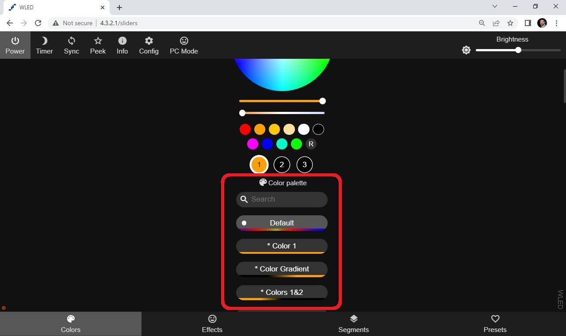This screenshot has width=566, height=336.
Task: Select color slot 3
Action: click(x=305, y=164)
